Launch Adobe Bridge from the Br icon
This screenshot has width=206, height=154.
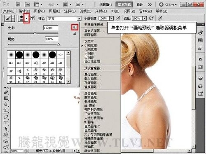click(x=18, y=5)
